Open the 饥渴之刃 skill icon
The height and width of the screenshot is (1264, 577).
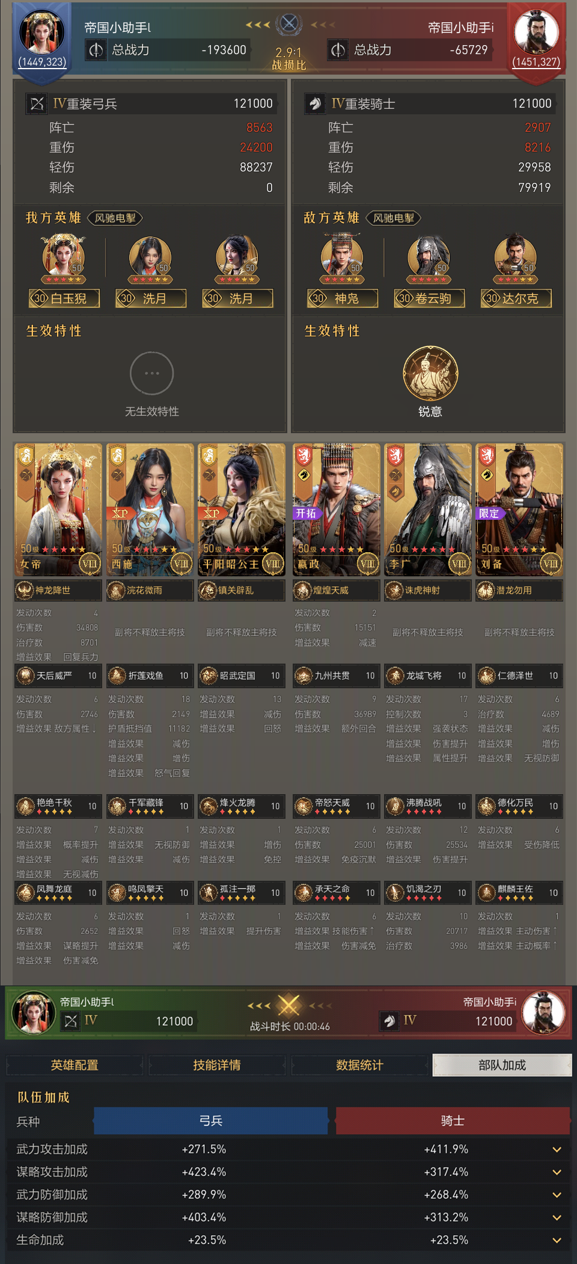394,893
